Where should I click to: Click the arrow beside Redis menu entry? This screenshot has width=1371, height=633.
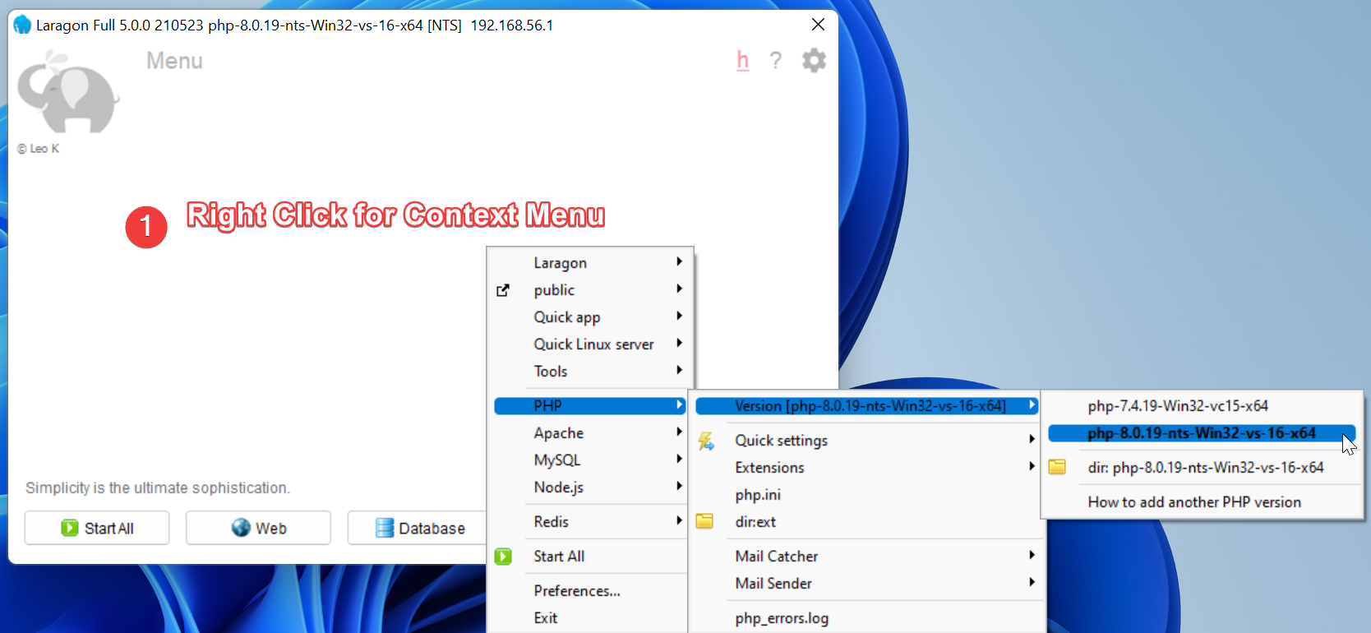[x=679, y=520]
